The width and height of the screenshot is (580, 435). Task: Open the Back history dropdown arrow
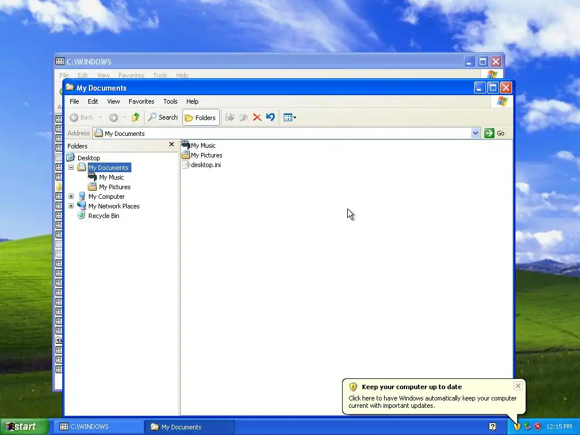point(100,117)
